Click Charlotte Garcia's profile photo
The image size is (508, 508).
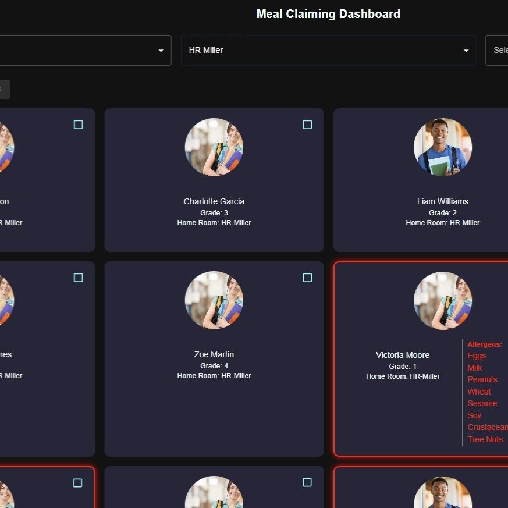tap(214, 147)
